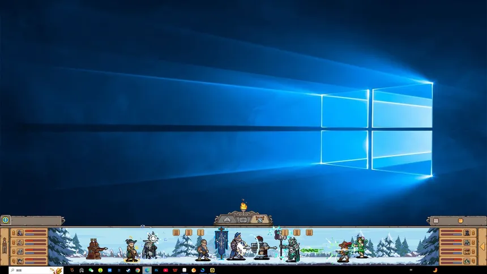Screen dimensions: 487x274
Task: Click the third enemy portrait in right panel
Action: [467, 251]
